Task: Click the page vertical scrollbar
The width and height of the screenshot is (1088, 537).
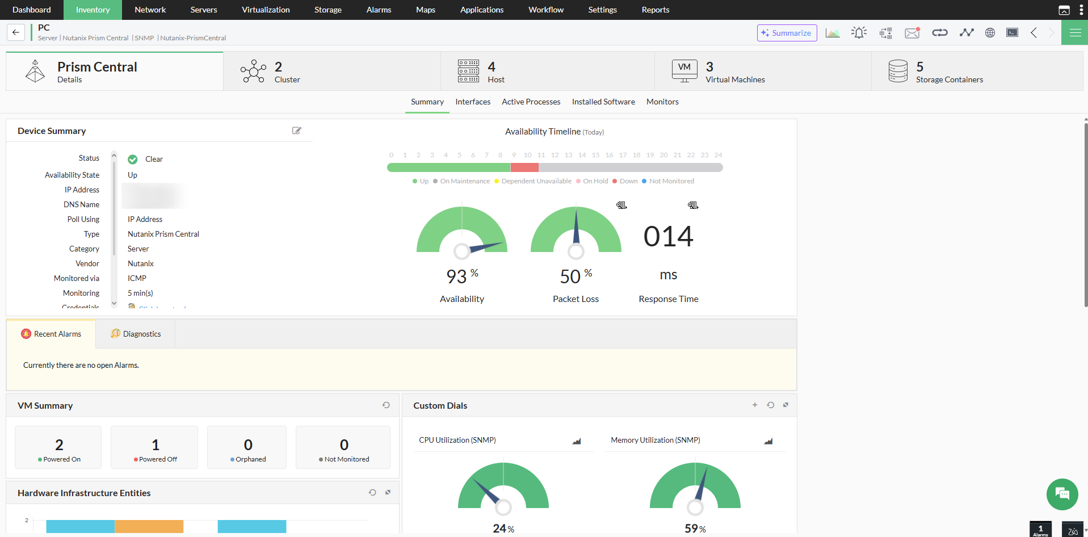Action: [1086, 216]
